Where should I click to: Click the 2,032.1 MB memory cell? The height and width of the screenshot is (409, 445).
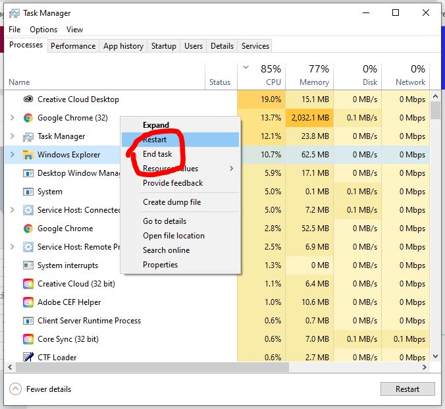309,118
